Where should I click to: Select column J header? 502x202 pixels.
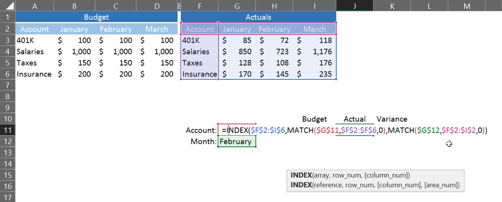click(354, 6)
